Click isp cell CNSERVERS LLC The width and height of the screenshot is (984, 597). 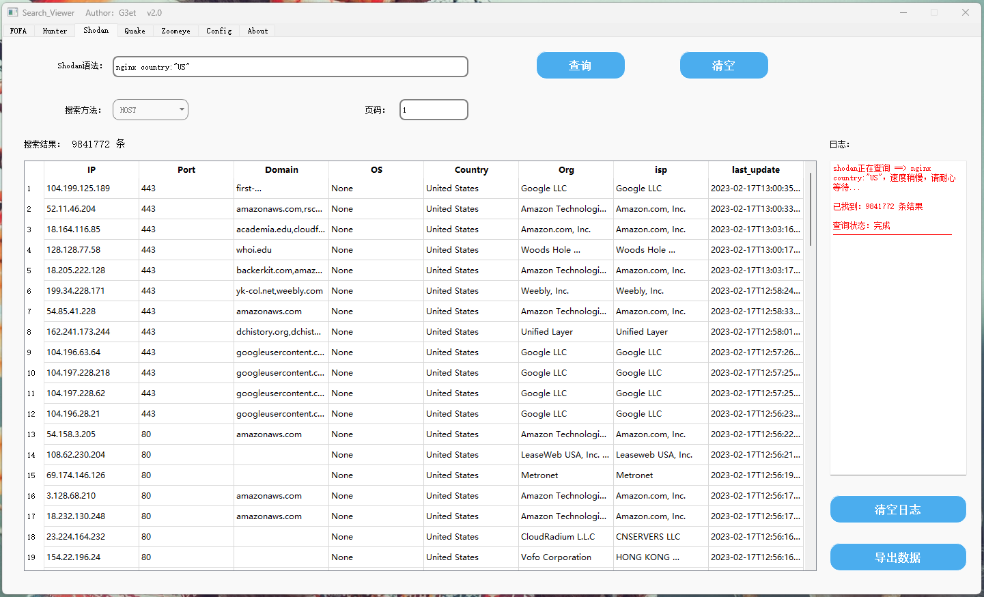click(x=661, y=537)
